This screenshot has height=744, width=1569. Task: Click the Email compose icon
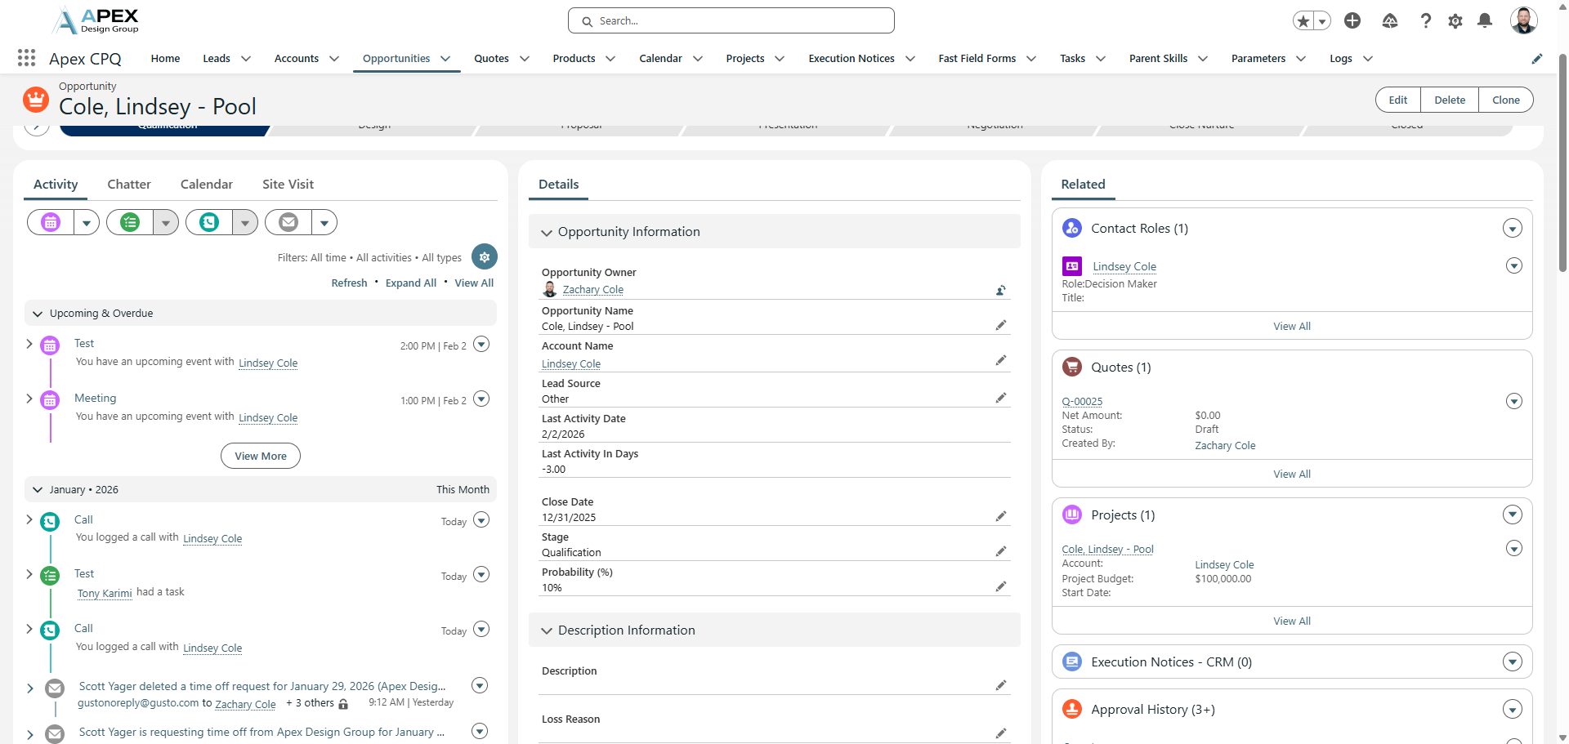pyautogui.click(x=288, y=222)
